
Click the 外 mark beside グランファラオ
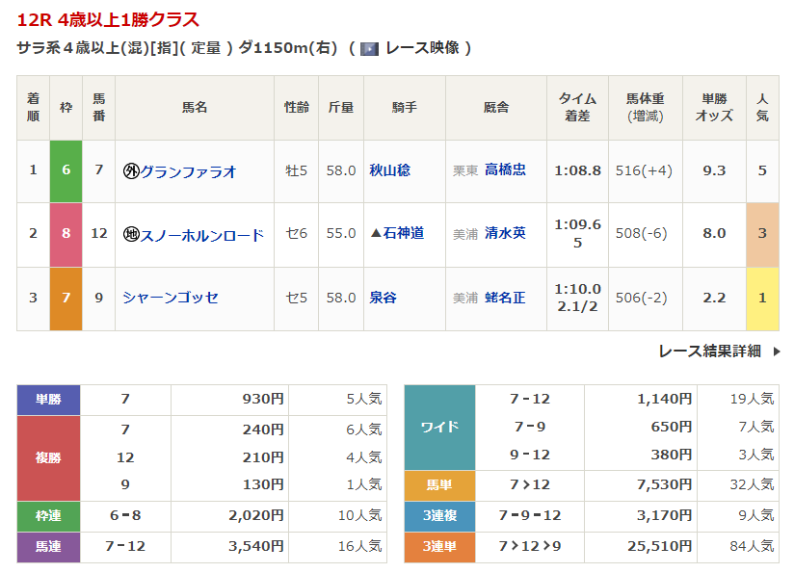point(131,170)
